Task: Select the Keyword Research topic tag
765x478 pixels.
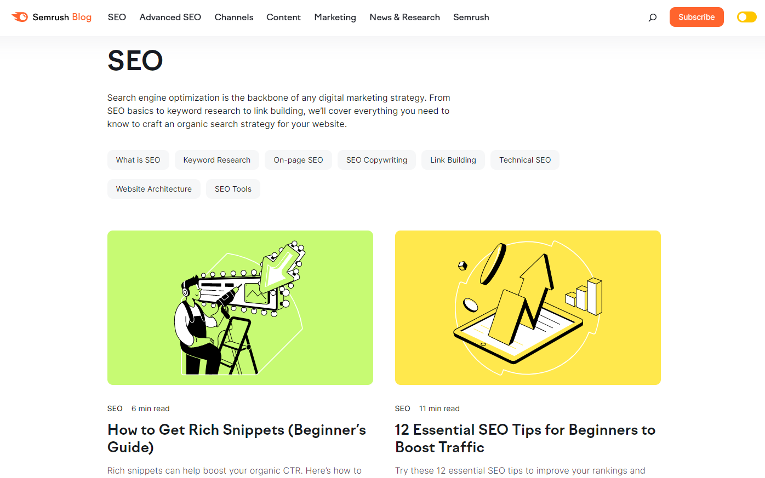Action: click(x=217, y=160)
